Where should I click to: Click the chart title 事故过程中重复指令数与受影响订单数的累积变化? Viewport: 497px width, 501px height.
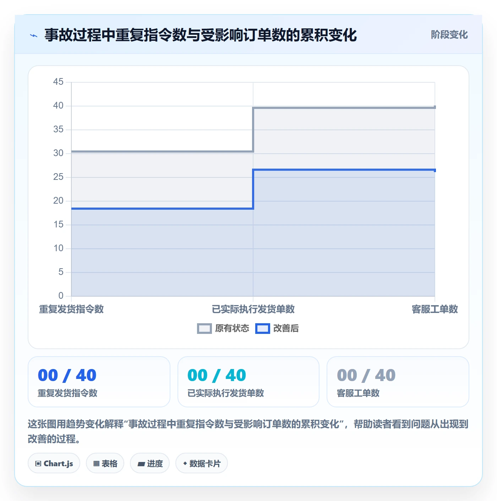(201, 35)
